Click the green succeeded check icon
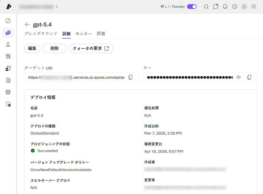This screenshot has width=263, height=194. tap(33, 151)
